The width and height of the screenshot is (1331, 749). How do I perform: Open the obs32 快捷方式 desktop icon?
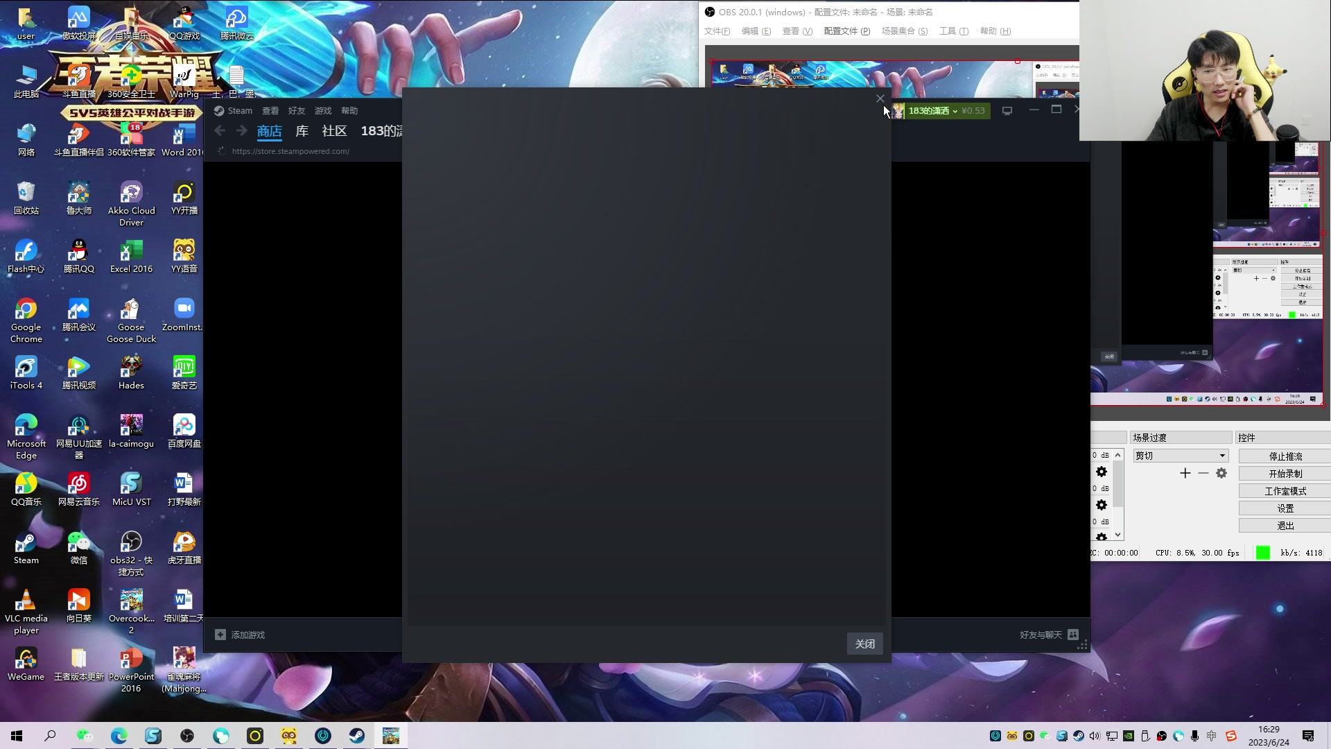pyautogui.click(x=131, y=554)
